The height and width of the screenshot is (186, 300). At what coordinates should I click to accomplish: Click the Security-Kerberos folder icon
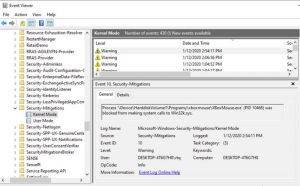[x=22, y=95]
